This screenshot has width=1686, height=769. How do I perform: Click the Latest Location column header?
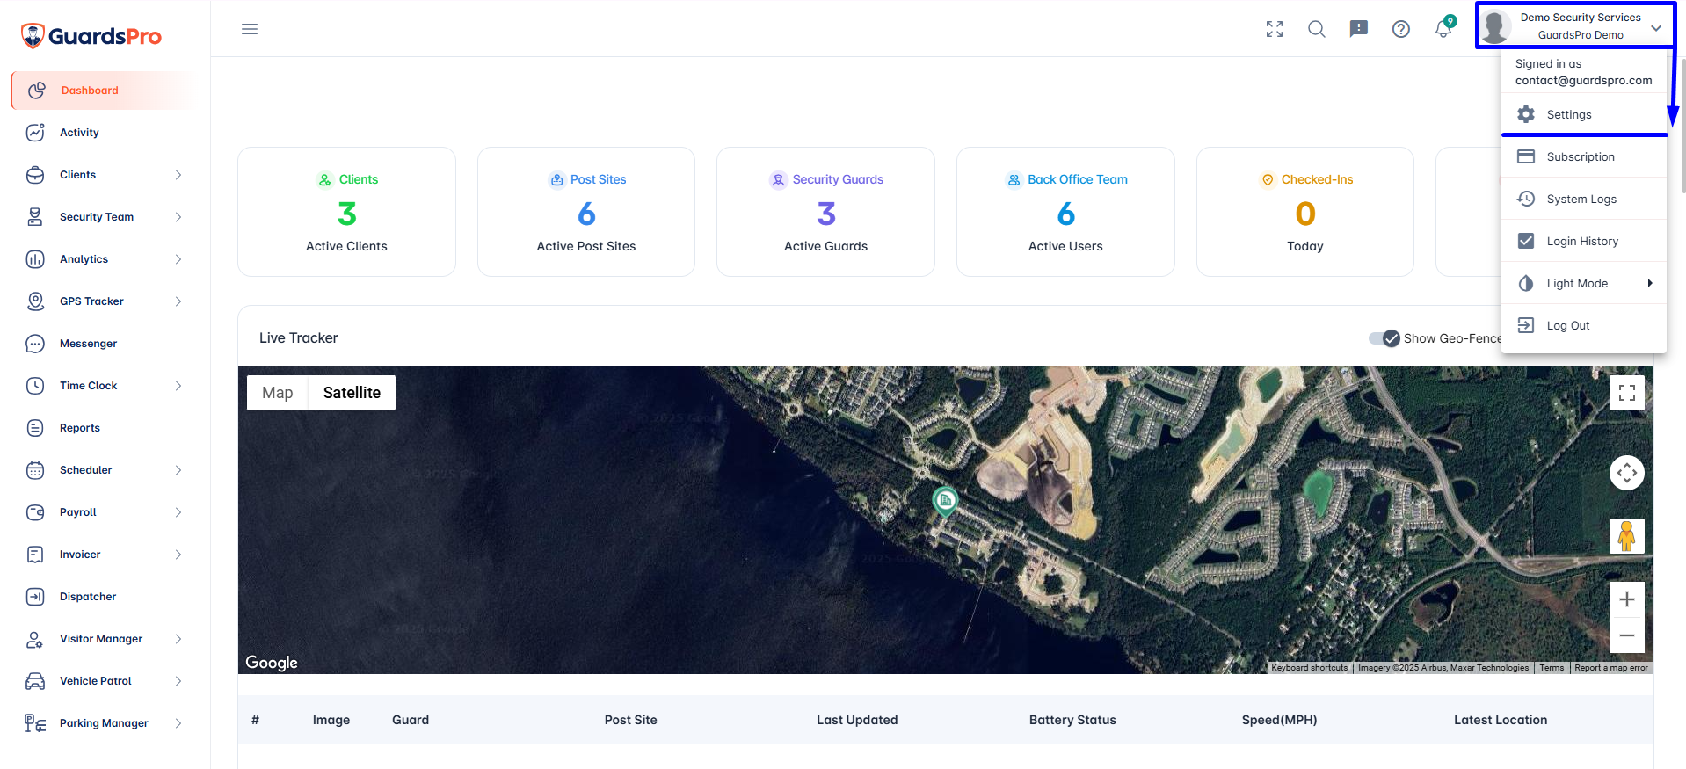coord(1501,720)
